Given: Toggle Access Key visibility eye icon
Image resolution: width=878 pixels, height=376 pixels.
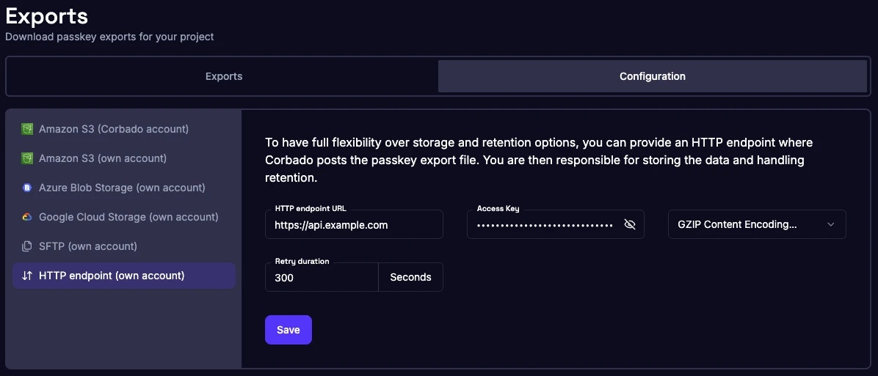Looking at the screenshot, I should 629,224.
